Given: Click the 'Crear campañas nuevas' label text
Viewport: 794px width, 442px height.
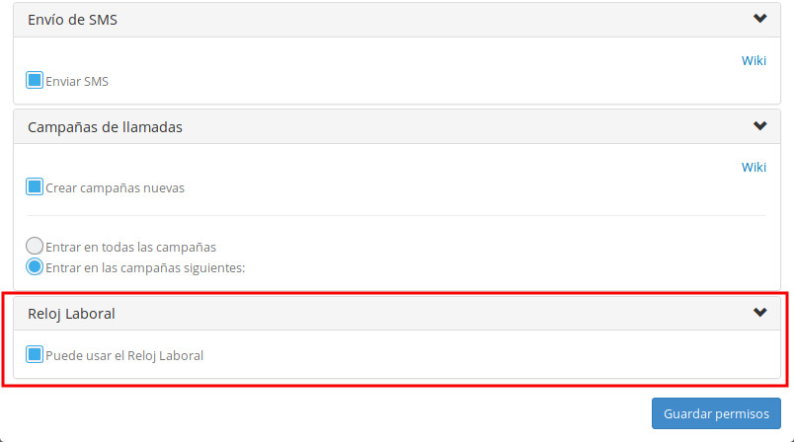Looking at the screenshot, I should click(115, 188).
